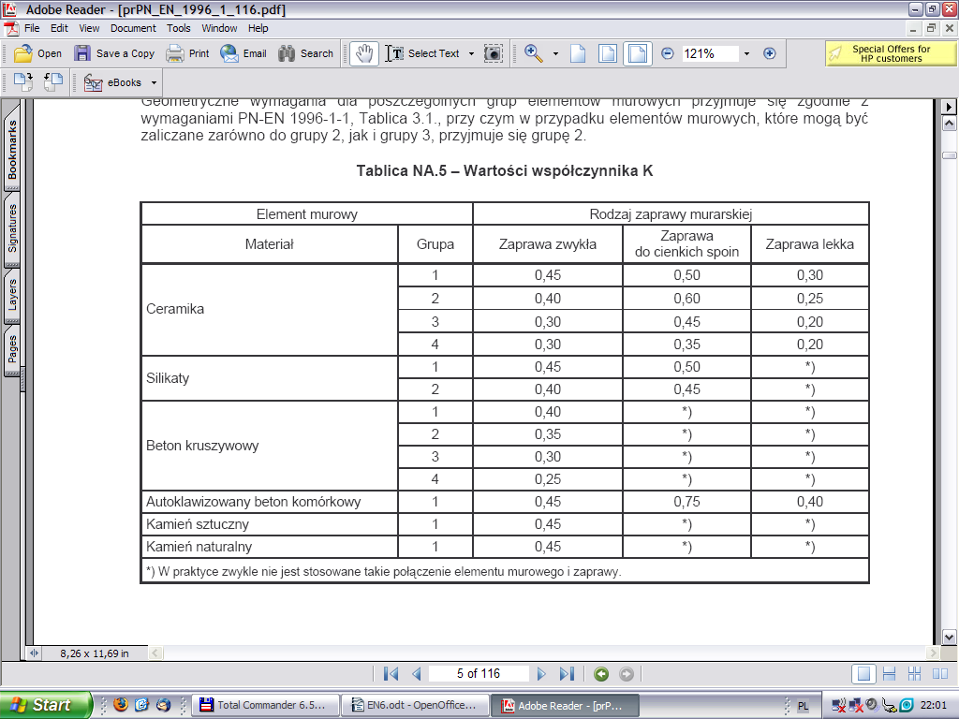The width and height of the screenshot is (959, 719).
Task: Open the View menu
Action: pyautogui.click(x=89, y=28)
